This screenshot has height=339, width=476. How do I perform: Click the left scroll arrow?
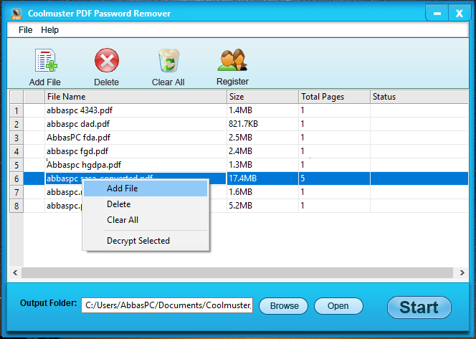click(x=15, y=272)
